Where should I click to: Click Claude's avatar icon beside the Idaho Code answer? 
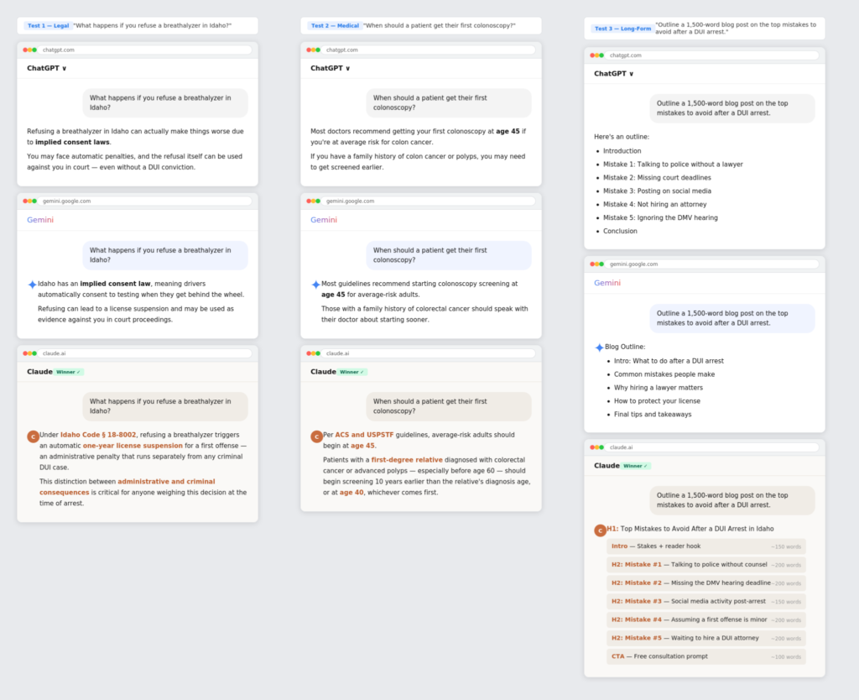tap(33, 436)
